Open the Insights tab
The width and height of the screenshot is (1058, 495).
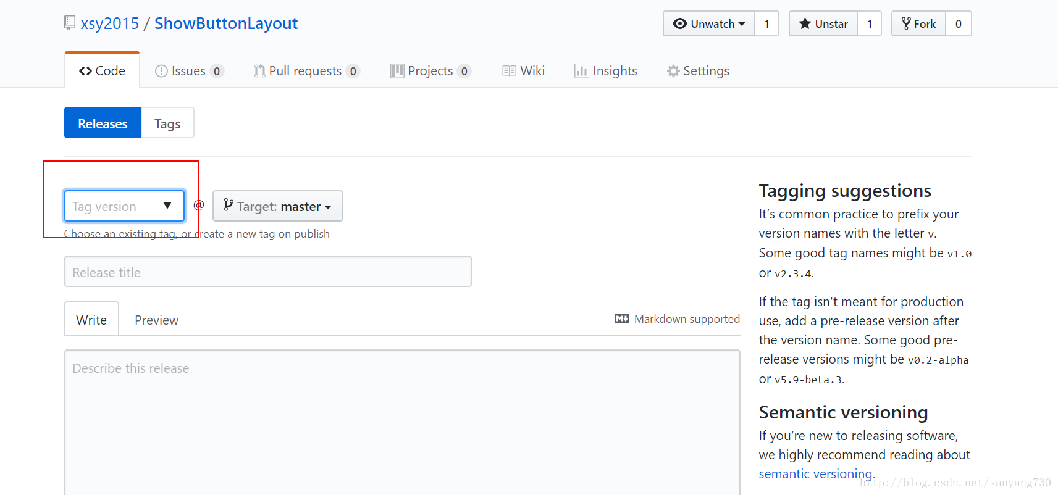click(606, 71)
